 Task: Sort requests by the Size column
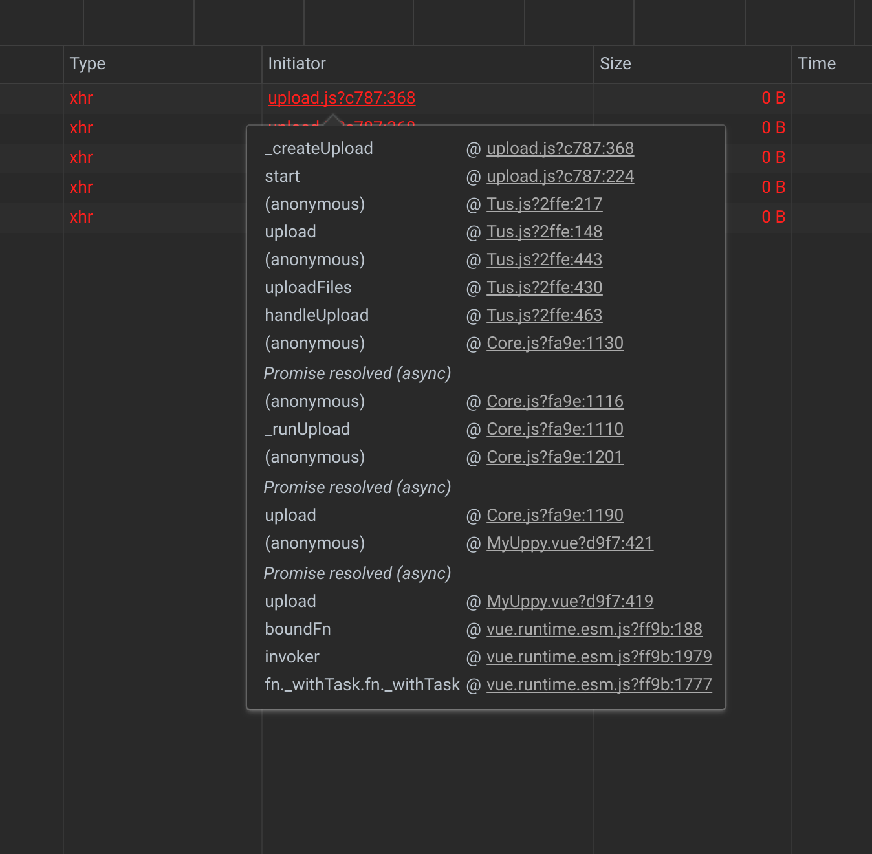615,63
